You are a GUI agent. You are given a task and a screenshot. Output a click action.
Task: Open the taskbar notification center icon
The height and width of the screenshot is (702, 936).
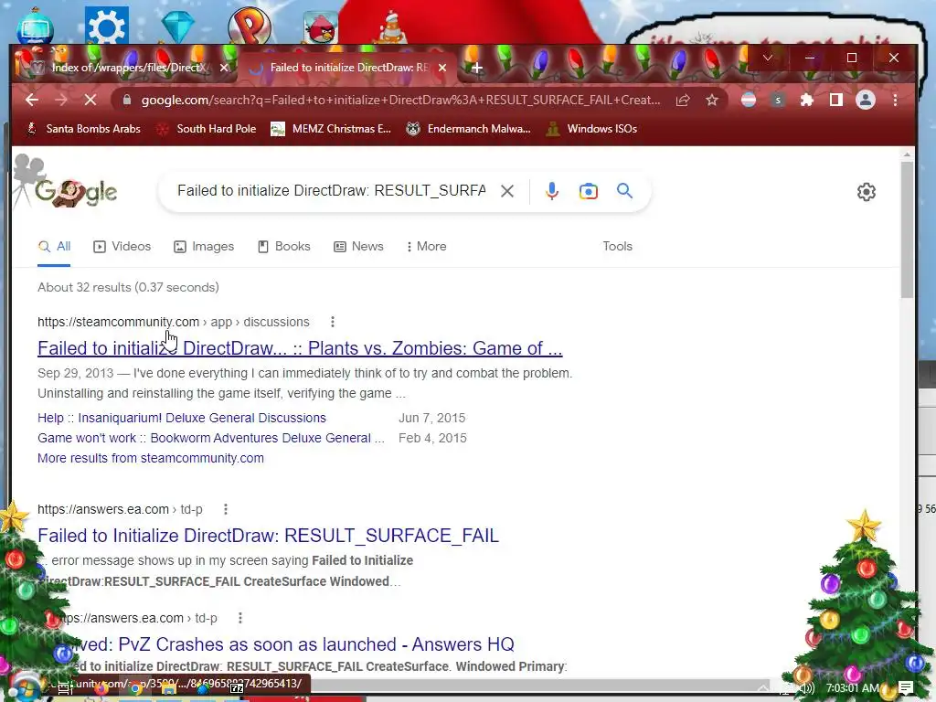pos(906,687)
